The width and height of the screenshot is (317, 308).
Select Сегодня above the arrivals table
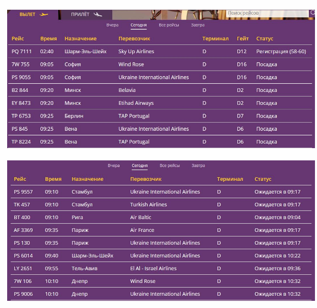tap(139, 166)
